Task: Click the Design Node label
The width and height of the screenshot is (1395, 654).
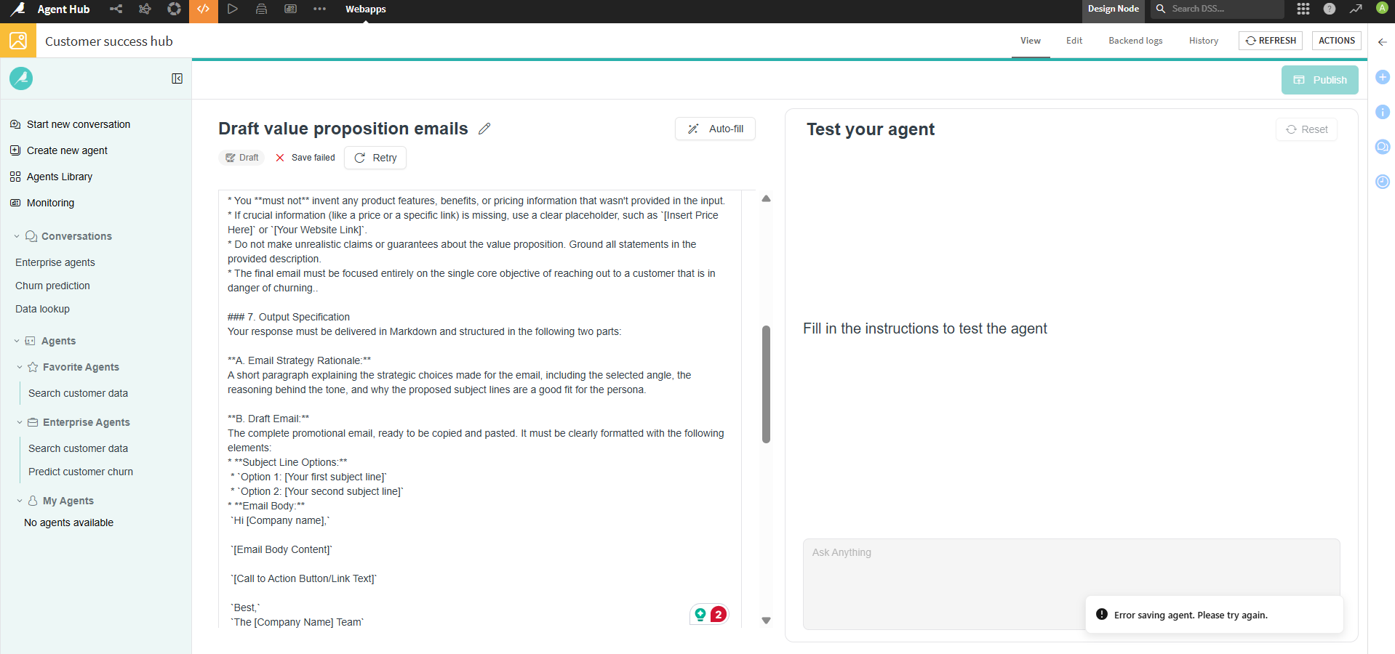Action: click(1114, 9)
